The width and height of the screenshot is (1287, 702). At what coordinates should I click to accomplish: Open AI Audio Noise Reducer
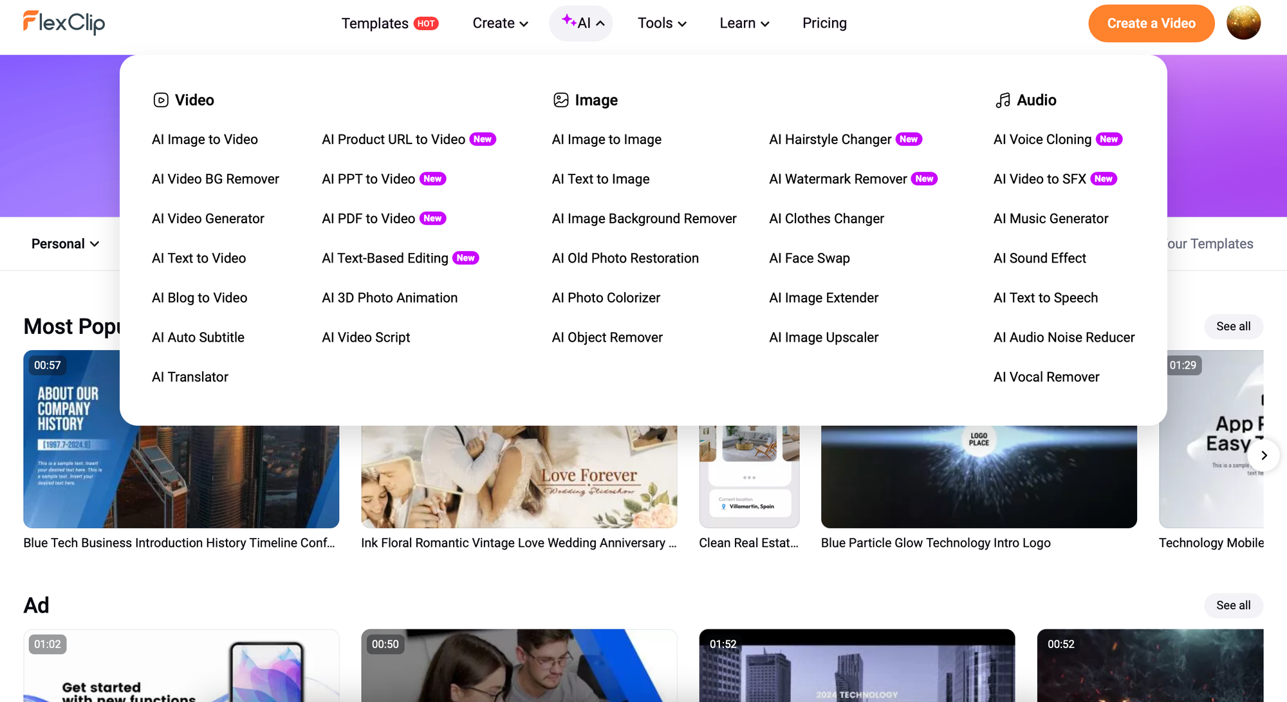point(1064,337)
